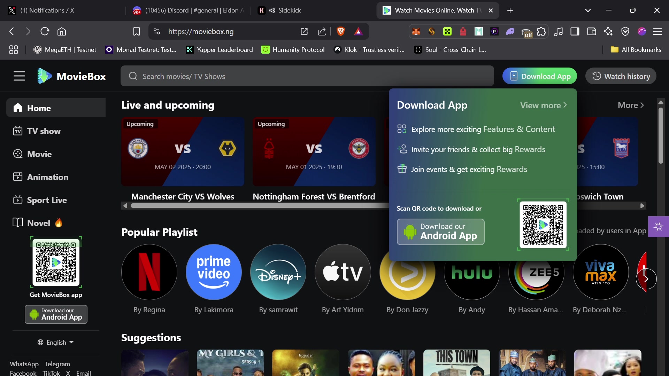Open the MegaETH Testnet bookmark
Screen dimensions: 669x376
(x=65, y=50)
